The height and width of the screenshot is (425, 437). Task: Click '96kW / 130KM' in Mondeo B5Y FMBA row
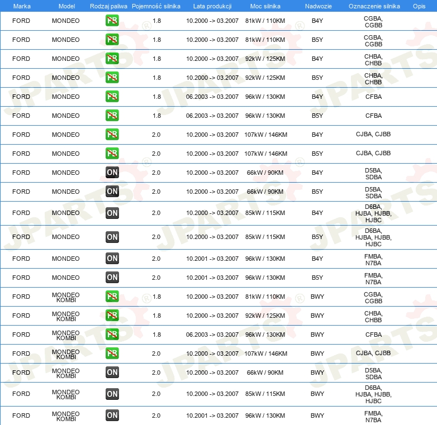click(265, 278)
